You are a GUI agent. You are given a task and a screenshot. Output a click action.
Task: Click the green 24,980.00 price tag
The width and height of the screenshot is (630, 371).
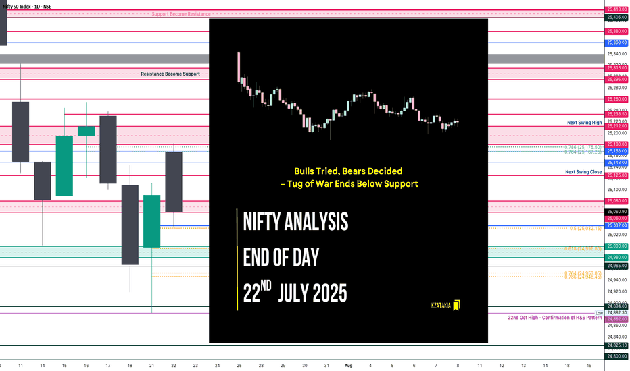(x=616, y=258)
